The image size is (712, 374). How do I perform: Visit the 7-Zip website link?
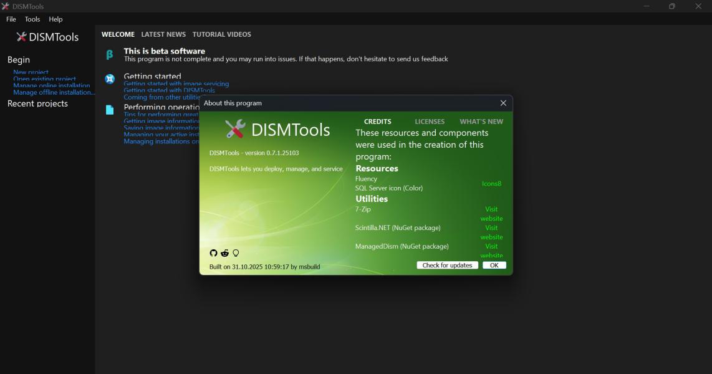[x=491, y=214]
